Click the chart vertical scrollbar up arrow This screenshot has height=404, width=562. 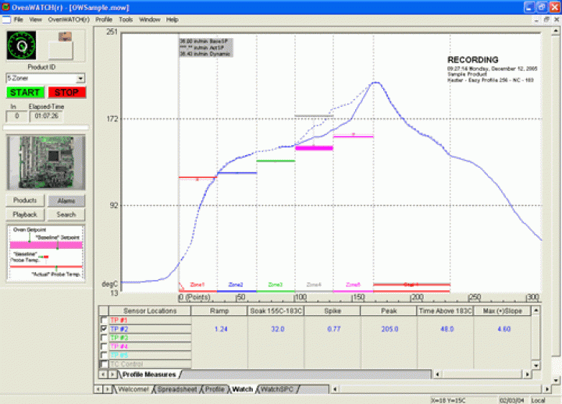pos(556,30)
